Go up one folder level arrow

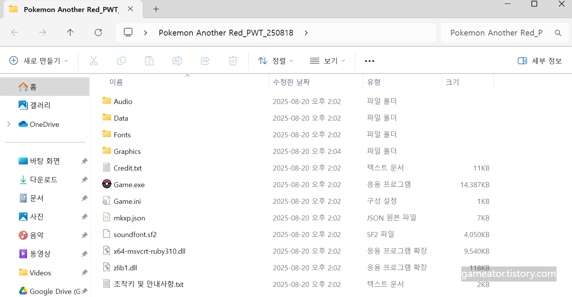(70, 32)
